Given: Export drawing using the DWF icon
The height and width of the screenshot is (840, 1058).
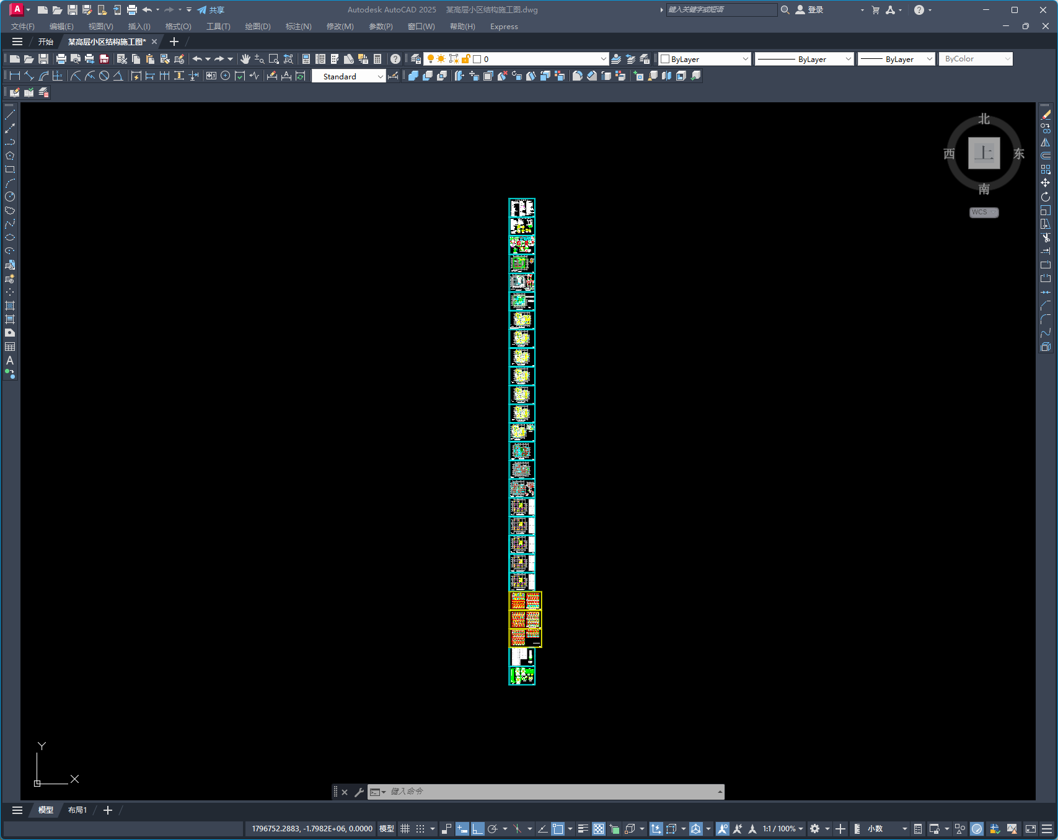Looking at the screenshot, I should 104,59.
